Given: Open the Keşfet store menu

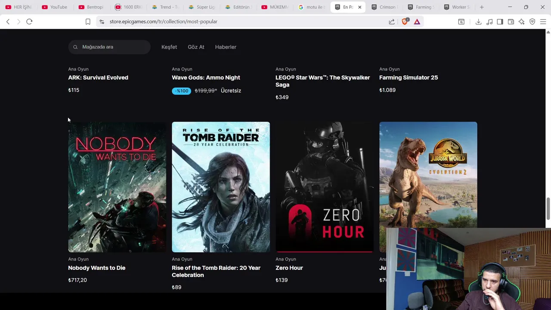Looking at the screenshot, I should [x=169, y=47].
